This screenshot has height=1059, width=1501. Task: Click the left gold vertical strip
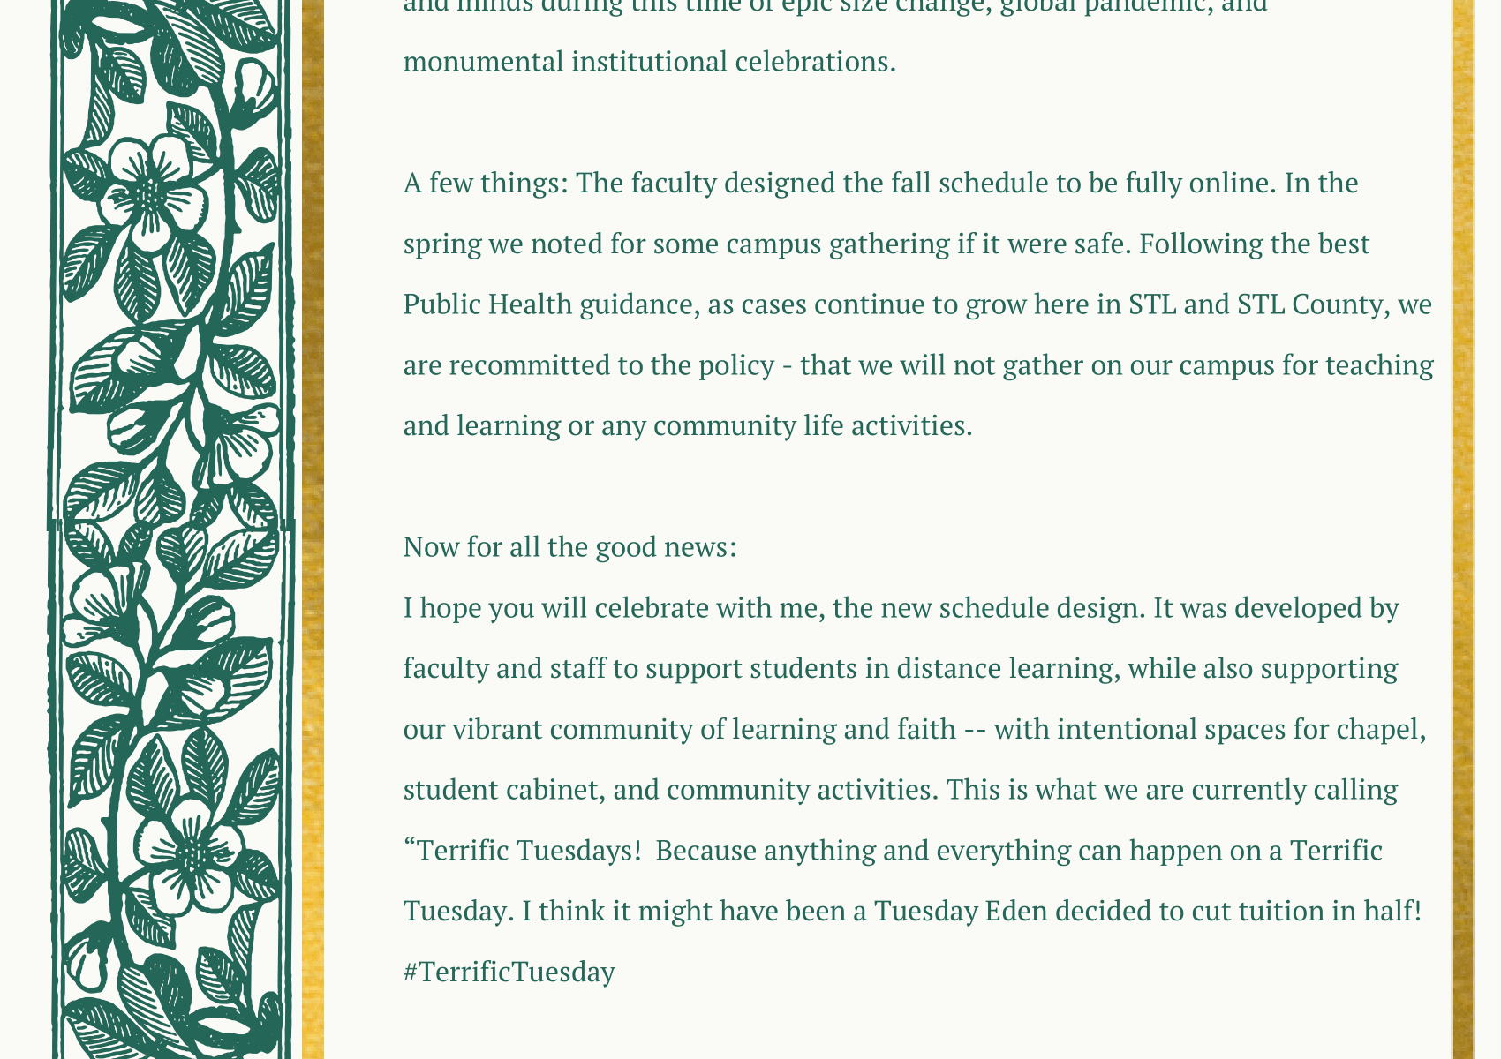(313, 529)
